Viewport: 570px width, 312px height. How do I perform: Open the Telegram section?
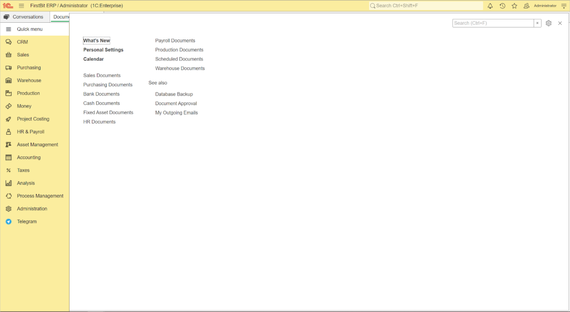pos(35,221)
